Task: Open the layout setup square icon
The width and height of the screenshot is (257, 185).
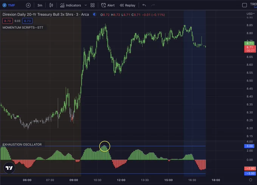Action: [x=245, y=5]
